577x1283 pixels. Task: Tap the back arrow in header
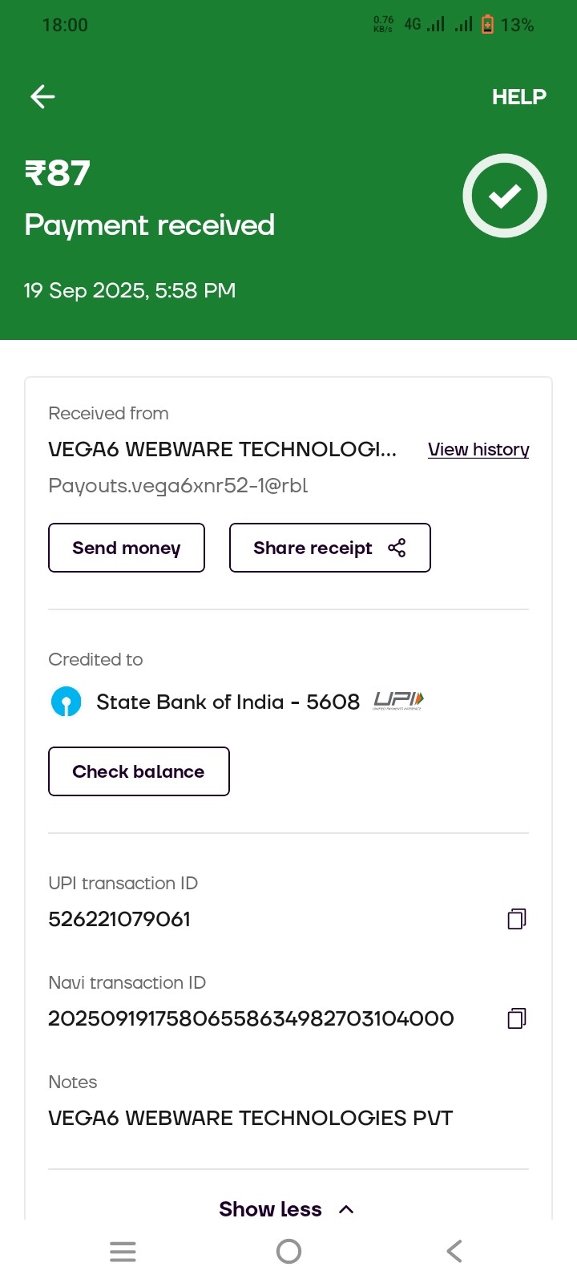coord(42,97)
